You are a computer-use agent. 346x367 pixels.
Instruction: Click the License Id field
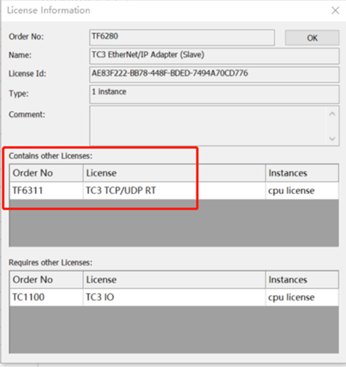(214, 75)
